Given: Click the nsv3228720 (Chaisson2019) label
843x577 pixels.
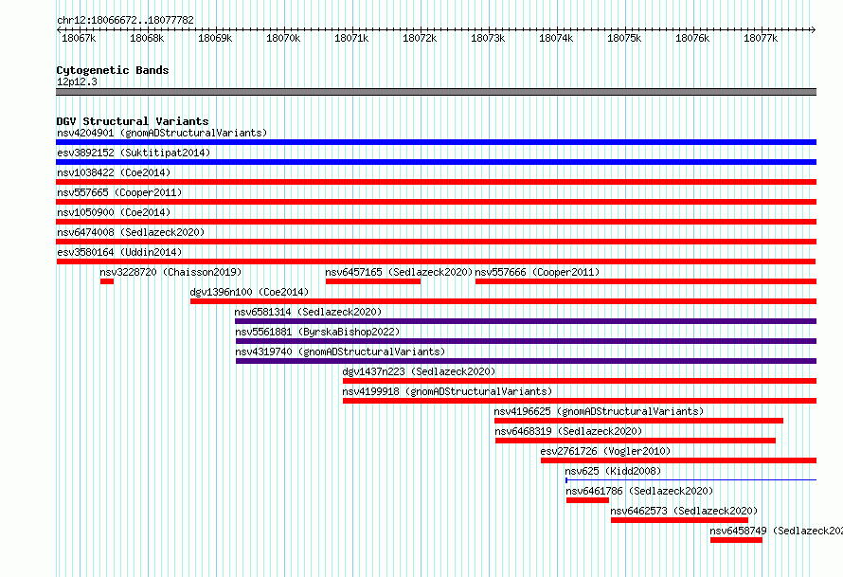Looking at the screenshot, I should [170, 272].
